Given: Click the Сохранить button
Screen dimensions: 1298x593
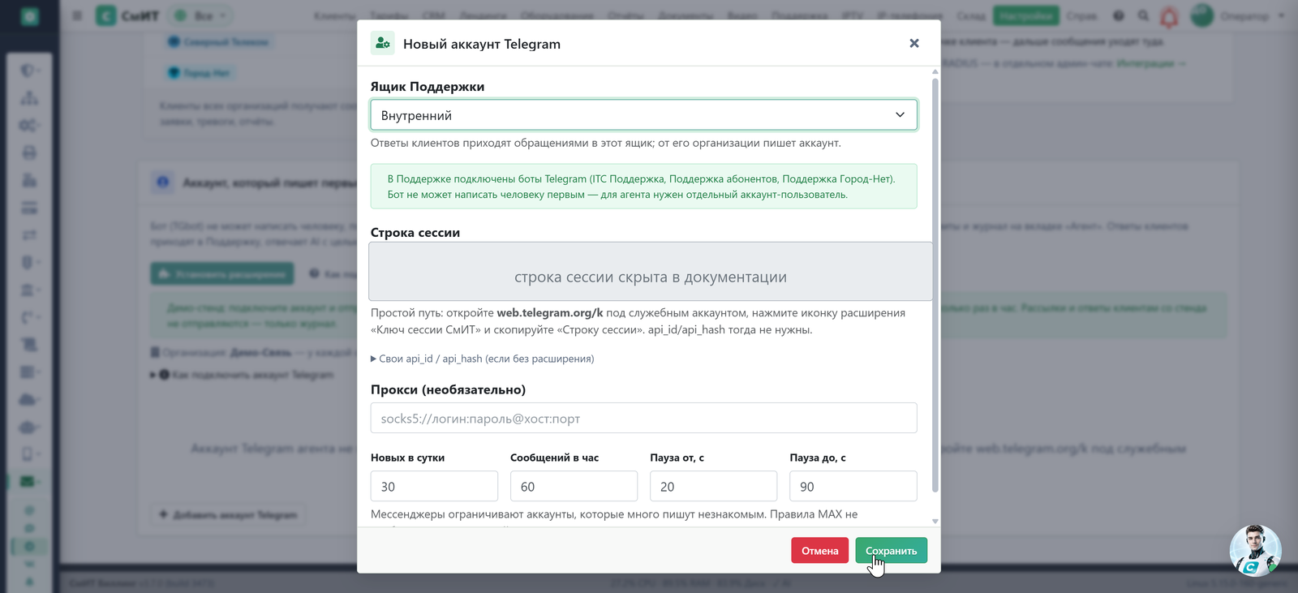Looking at the screenshot, I should coord(891,550).
